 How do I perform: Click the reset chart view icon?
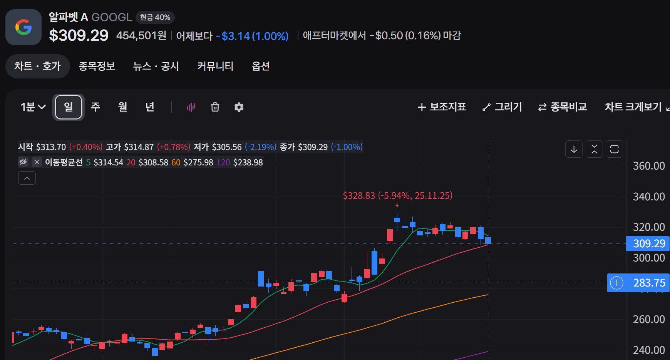click(x=615, y=149)
